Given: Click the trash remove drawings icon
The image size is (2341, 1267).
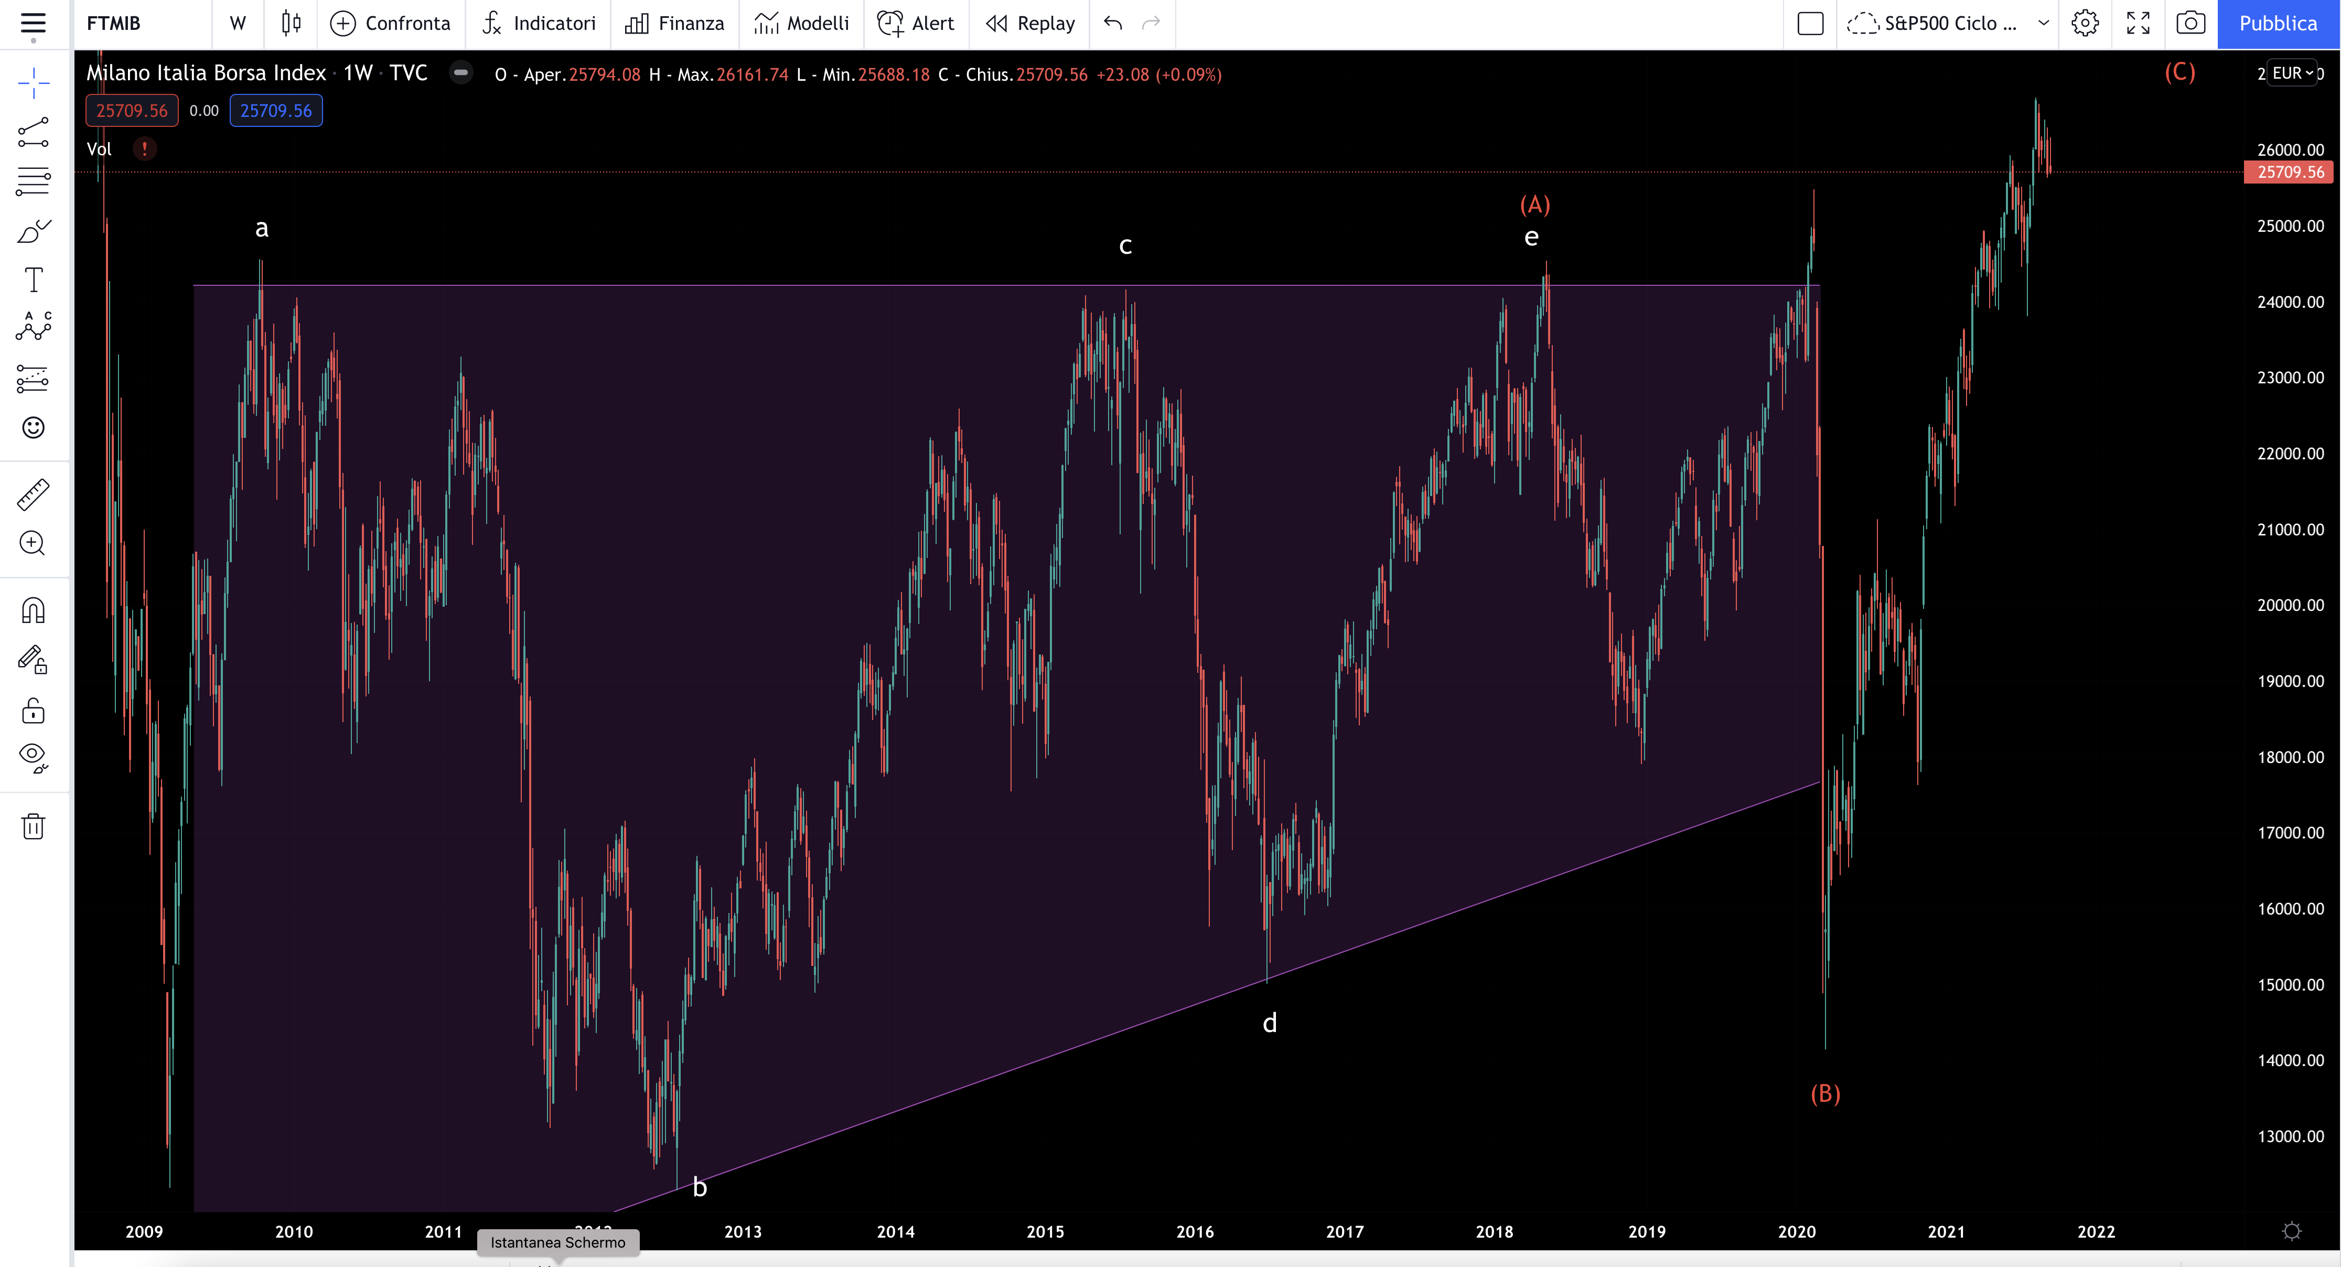Looking at the screenshot, I should tap(34, 826).
